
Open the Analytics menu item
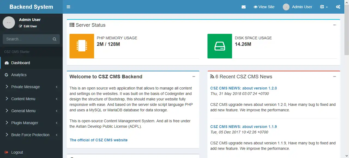point(19,75)
